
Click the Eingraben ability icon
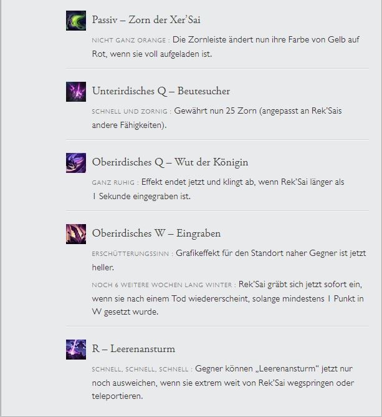point(76,234)
